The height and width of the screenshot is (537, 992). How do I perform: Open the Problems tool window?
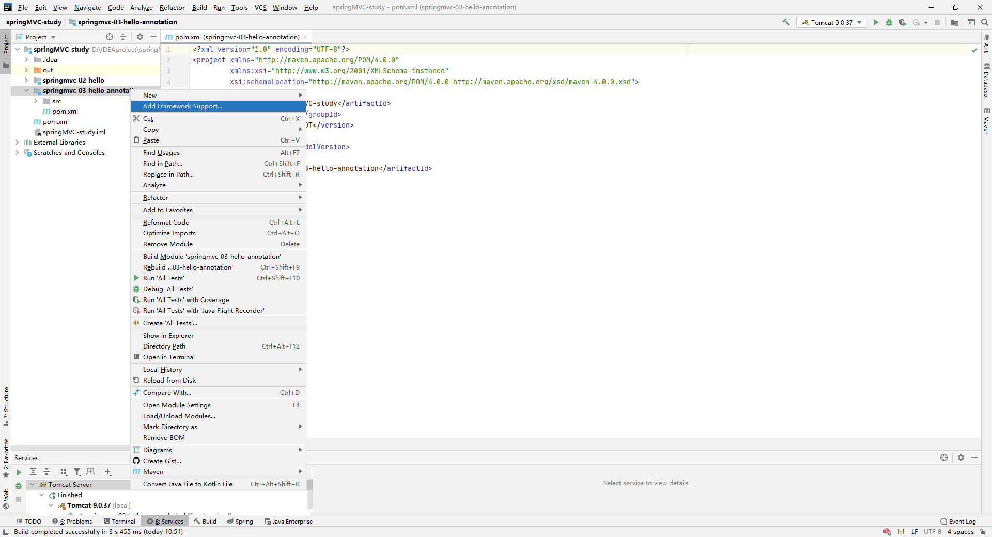tap(72, 522)
